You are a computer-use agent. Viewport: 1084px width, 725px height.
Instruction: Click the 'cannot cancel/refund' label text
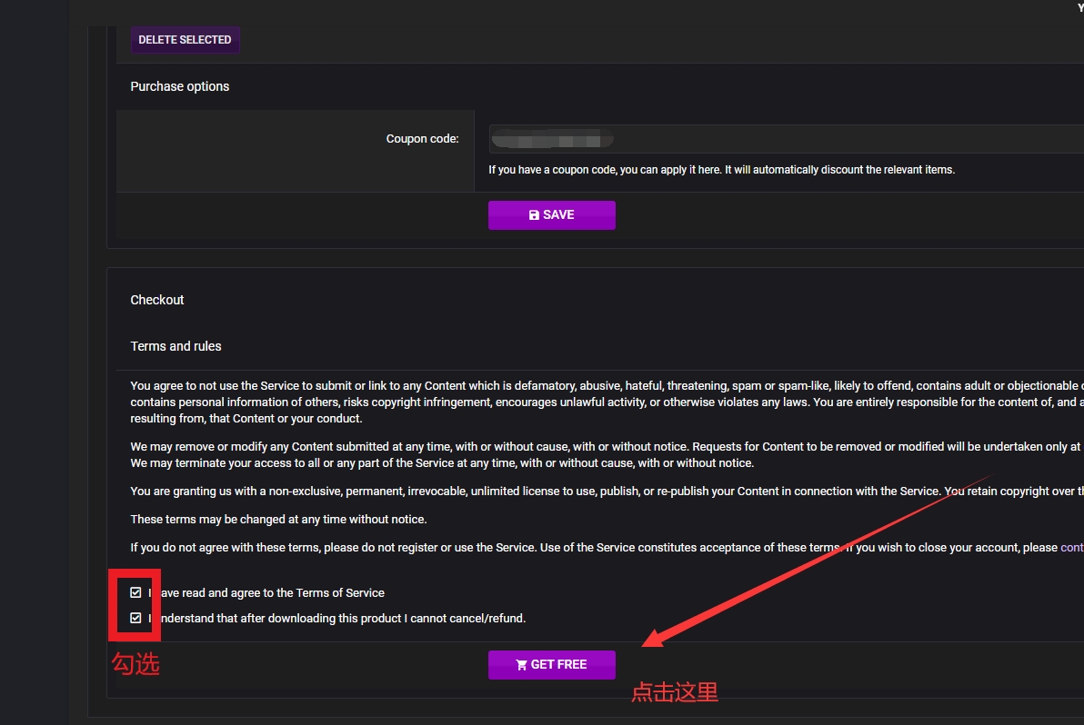[346, 619]
